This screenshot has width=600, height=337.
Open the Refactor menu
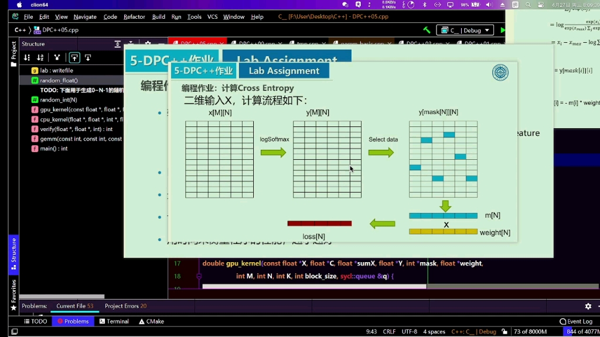click(x=134, y=17)
